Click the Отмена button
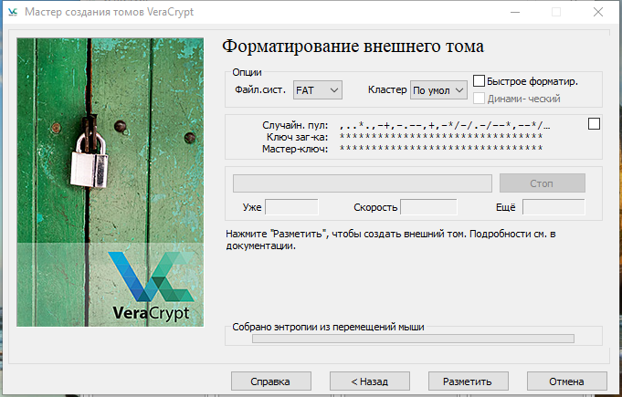 [567, 381]
